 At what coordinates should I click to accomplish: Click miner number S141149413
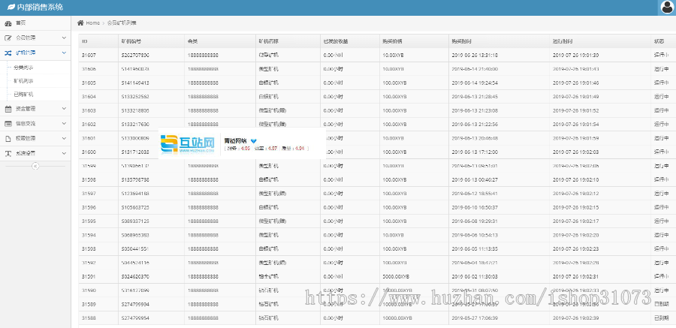coord(135,83)
